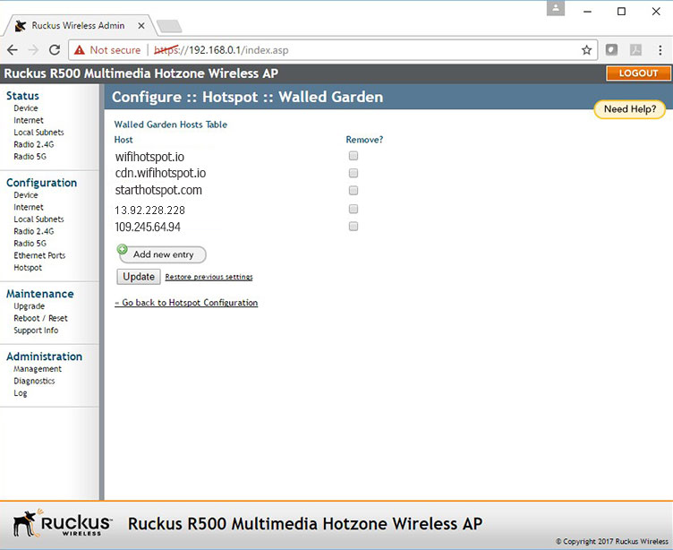Mark cdn.wifihotspot.io for removal

[354, 173]
